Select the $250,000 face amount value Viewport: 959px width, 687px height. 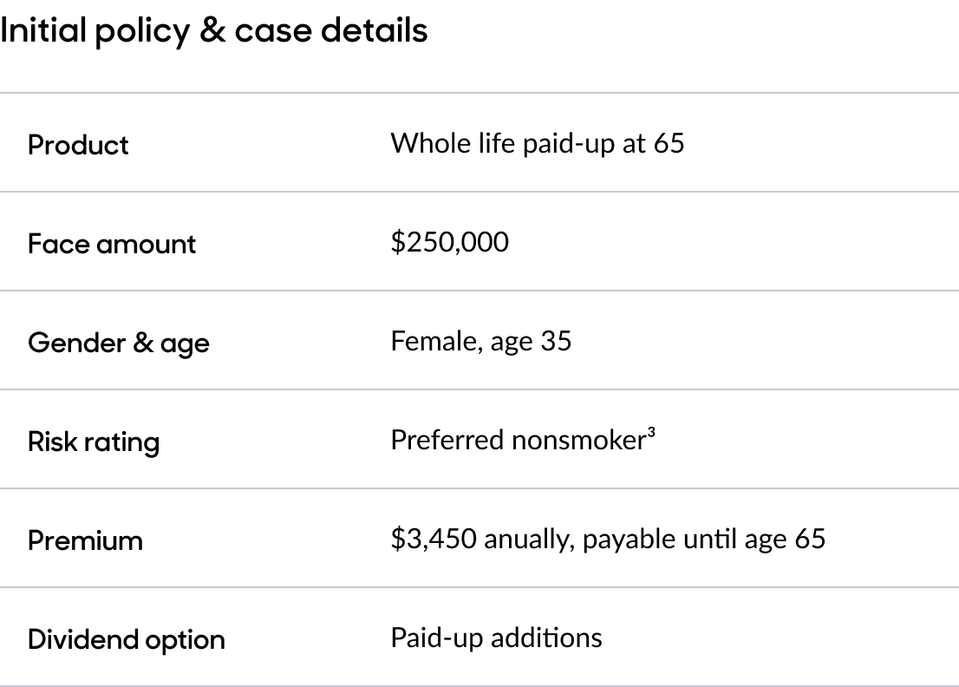coord(449,242)
